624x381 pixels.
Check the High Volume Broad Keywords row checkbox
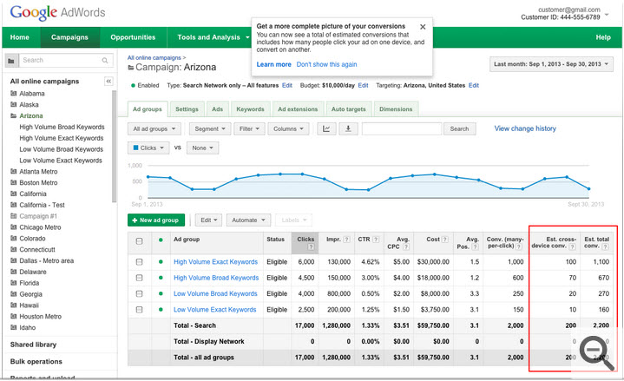139,278
